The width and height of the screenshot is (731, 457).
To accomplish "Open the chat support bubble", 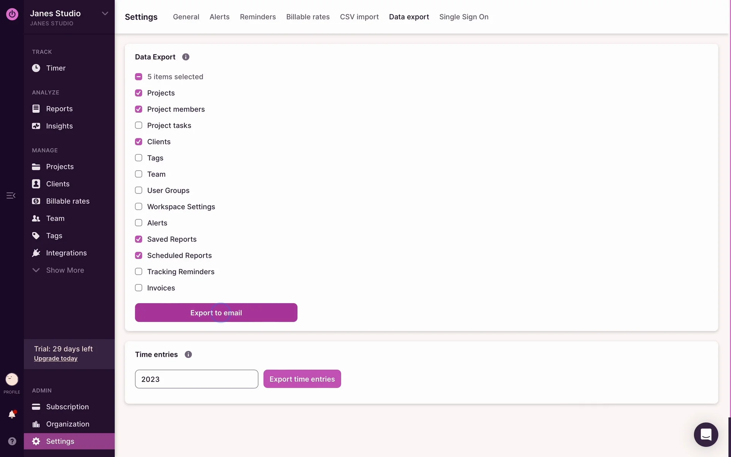I will [705, 434].
